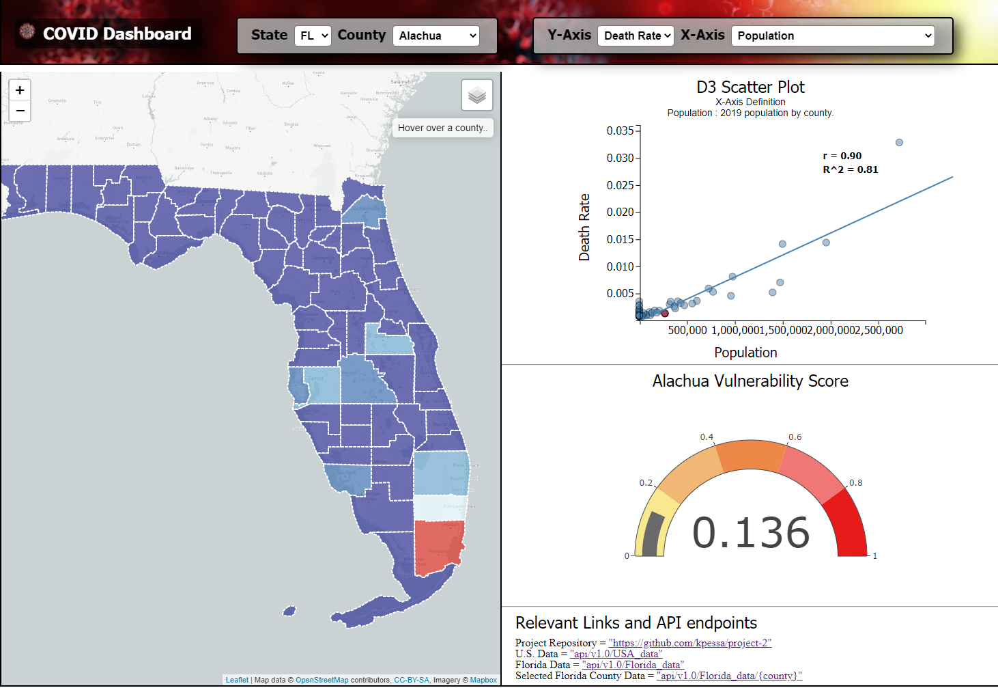Click the COVID virus logo icon
Image resolution: width=998 pixels, height=688 pixels.
[x=27, y=31]
